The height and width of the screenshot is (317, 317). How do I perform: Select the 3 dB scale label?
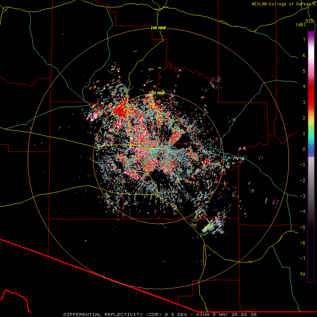tap(304, 102)
